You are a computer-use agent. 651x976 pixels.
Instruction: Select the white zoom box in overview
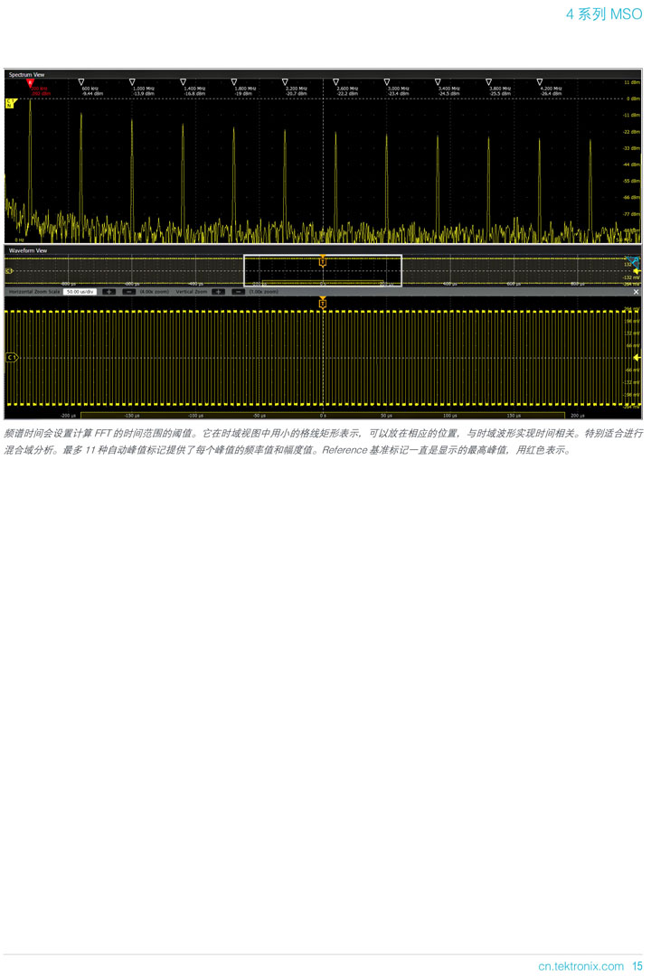coord(323,271)
